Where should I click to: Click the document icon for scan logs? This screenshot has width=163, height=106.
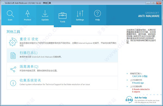(13, 55)
